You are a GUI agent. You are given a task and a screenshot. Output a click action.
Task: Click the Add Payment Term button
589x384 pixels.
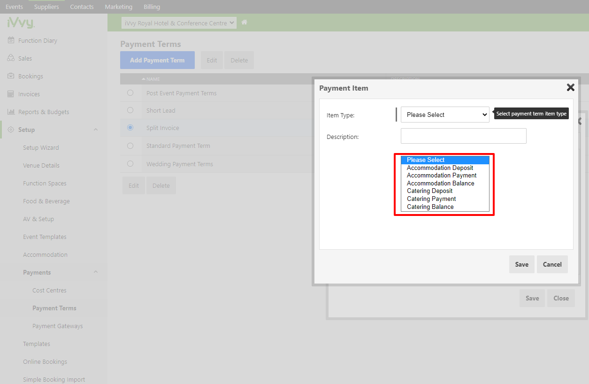point(157,60)
